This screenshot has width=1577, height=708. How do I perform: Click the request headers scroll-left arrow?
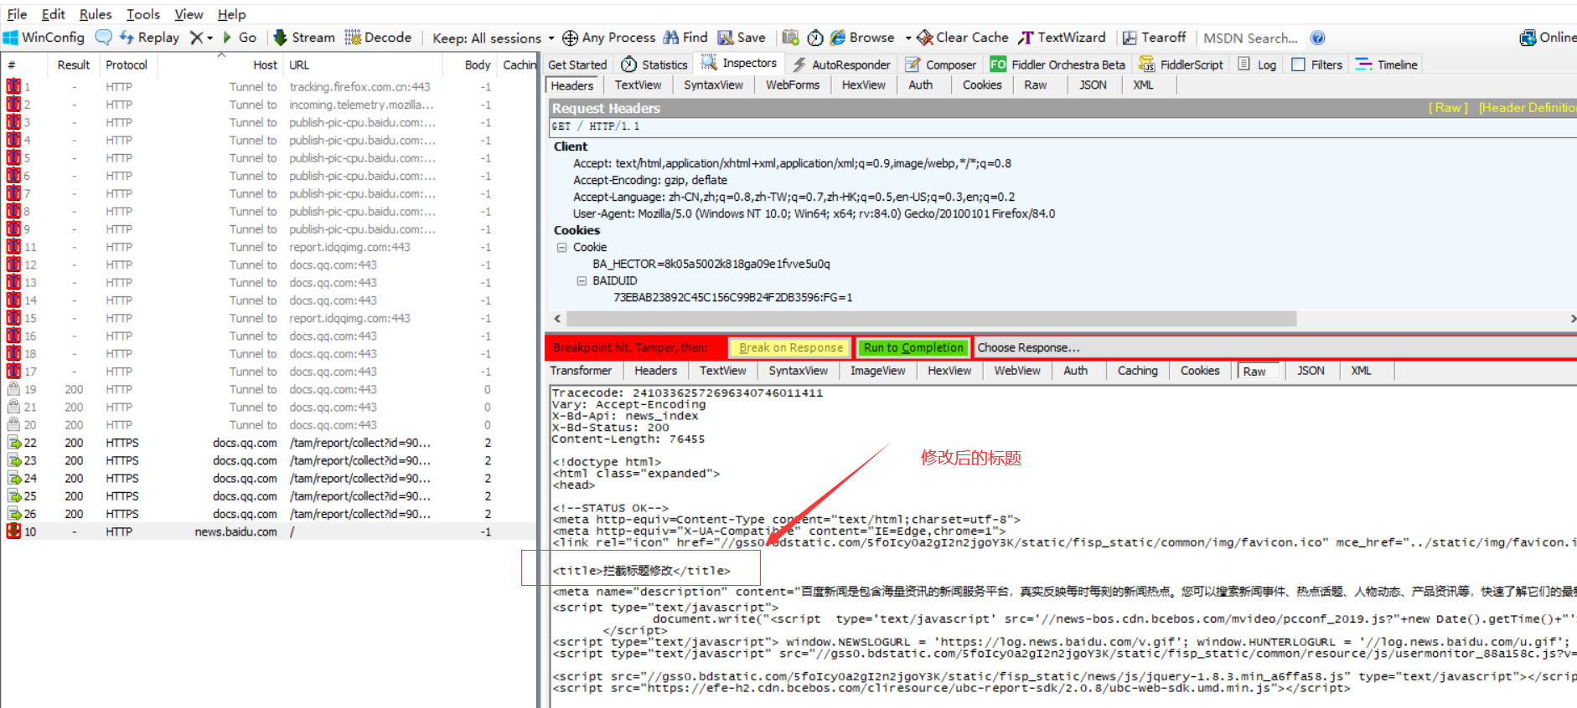pos(558,319)
